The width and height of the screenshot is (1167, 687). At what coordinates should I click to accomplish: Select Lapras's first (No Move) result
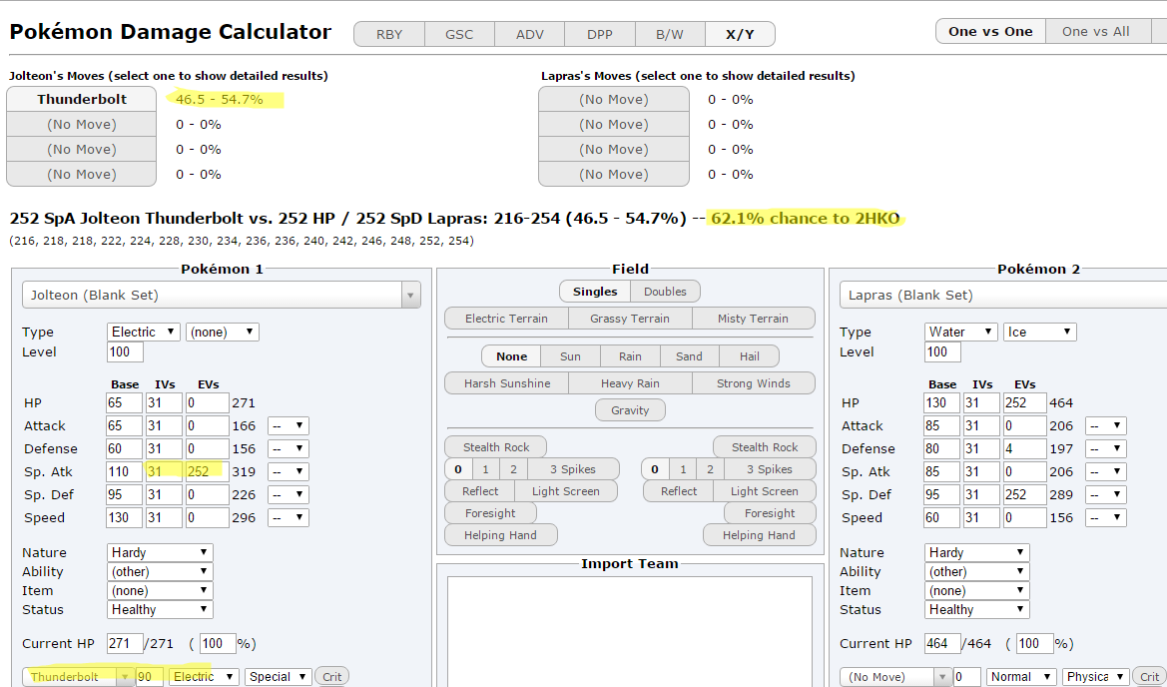coord(614,99)
